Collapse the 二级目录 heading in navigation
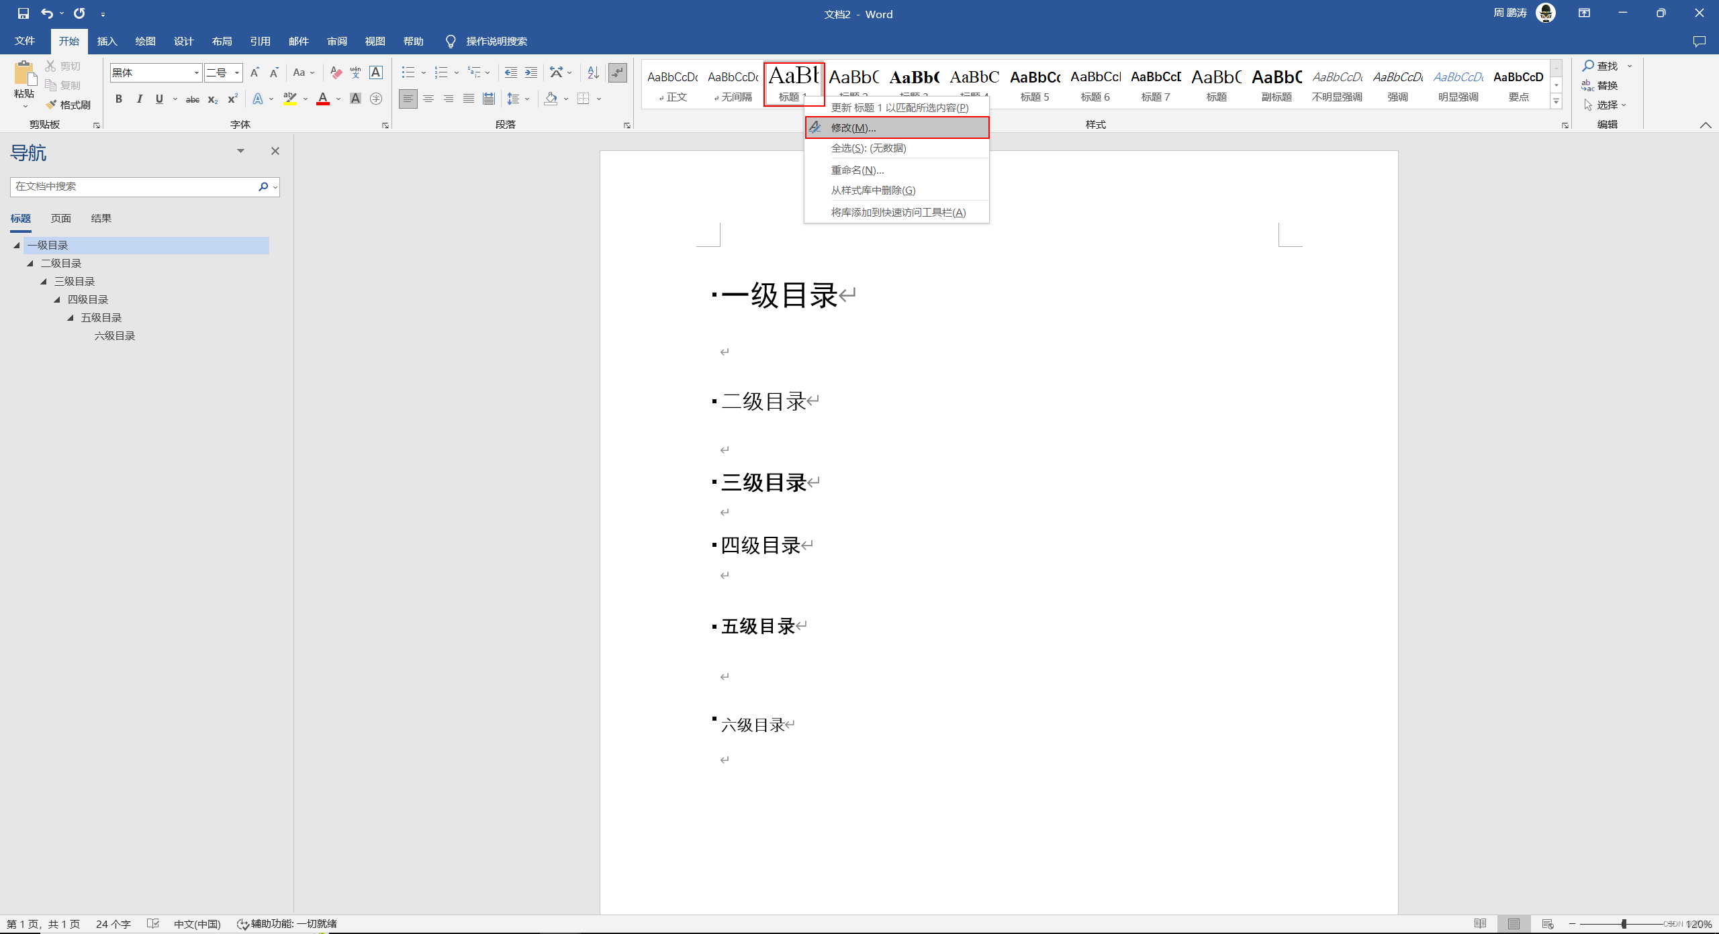 30,264
